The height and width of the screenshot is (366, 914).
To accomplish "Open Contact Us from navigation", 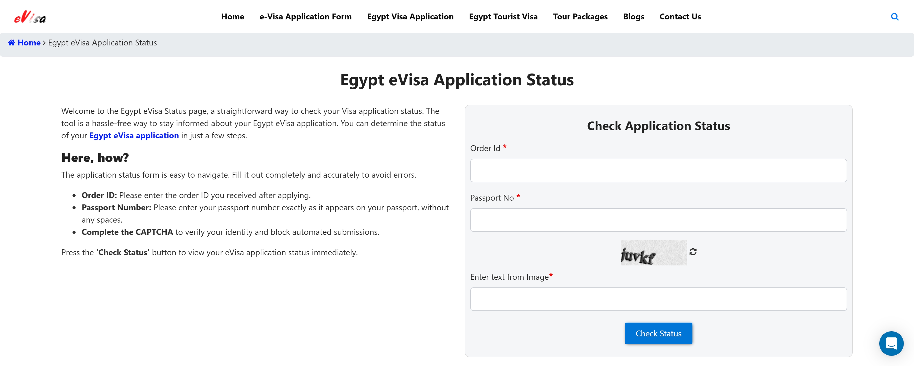I will tap(680, 17).
